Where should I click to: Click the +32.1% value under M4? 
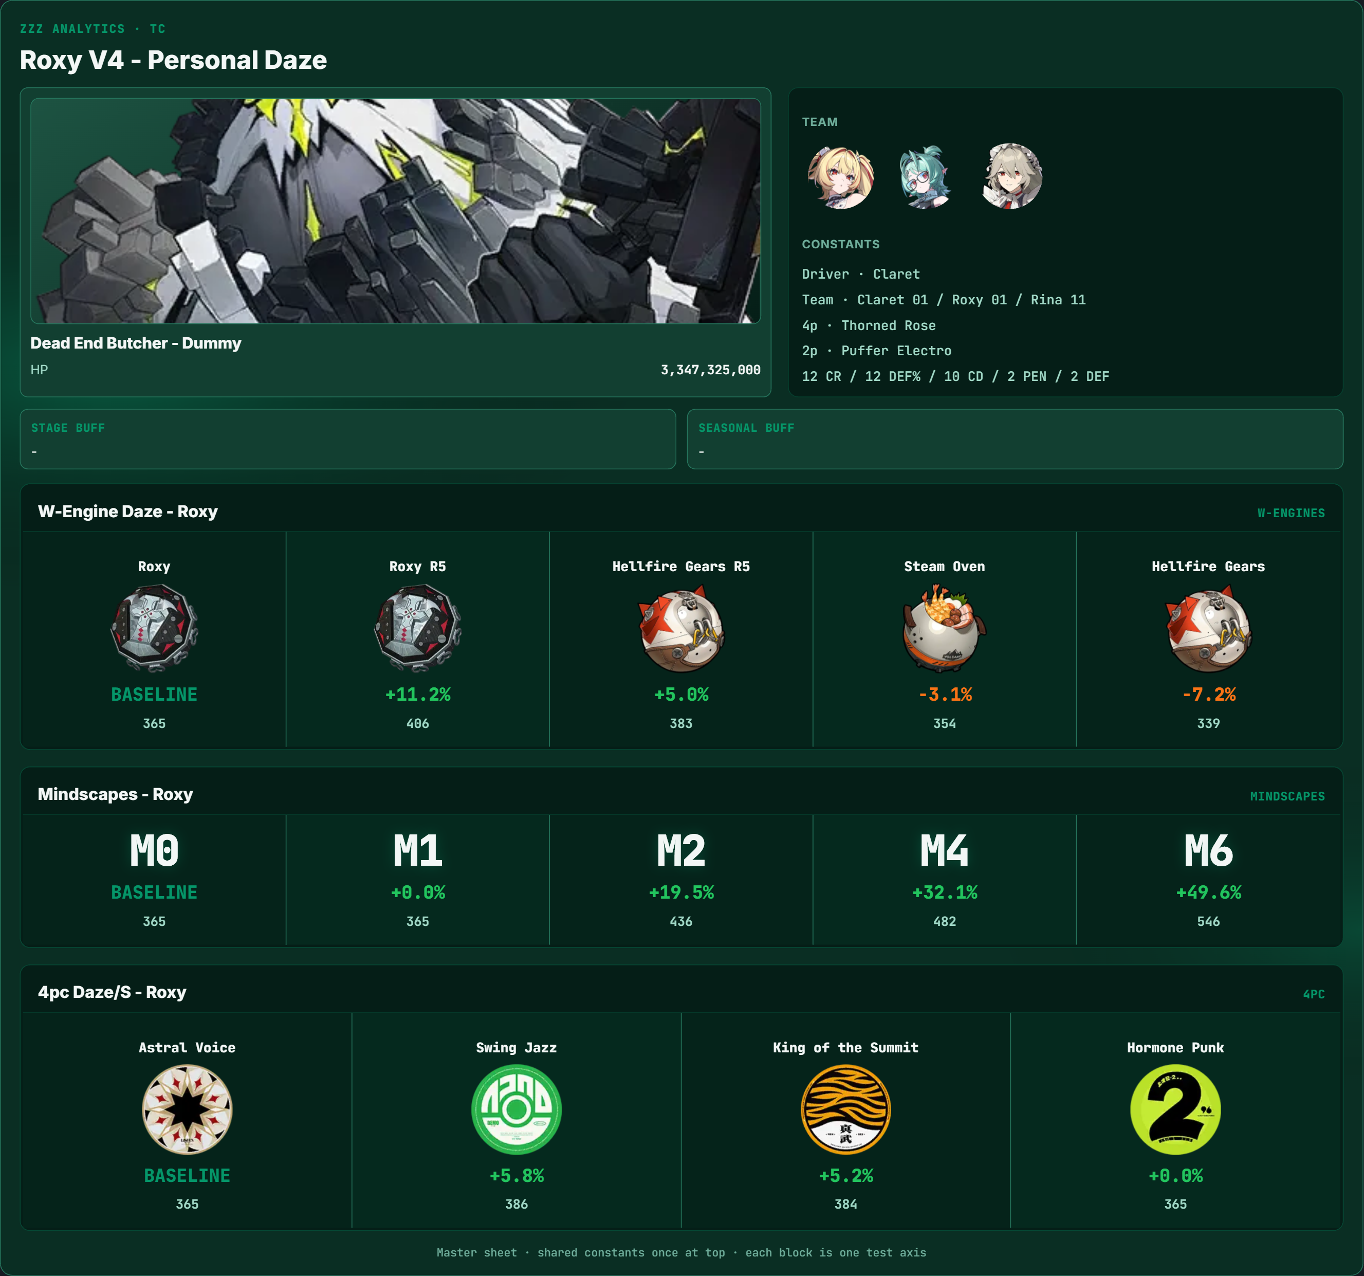(x=945, y=892)
